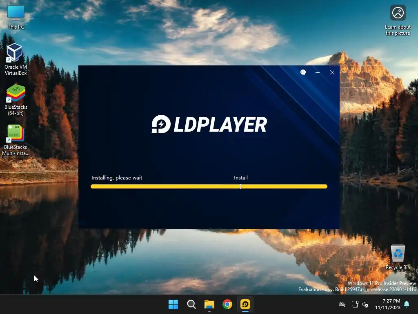Click the cloud sync icon in the tray

(342, 304)
